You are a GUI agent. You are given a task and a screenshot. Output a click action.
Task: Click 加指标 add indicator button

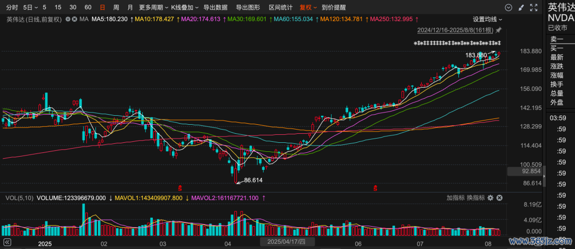455,198
